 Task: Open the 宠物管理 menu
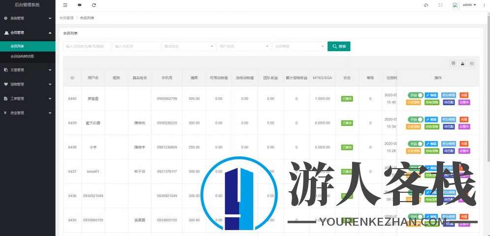point(28,84)
